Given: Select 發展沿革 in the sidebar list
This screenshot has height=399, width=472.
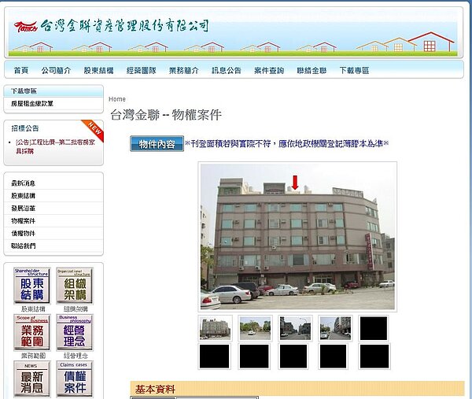Looking at the screenshot, I should click(23, 209).
